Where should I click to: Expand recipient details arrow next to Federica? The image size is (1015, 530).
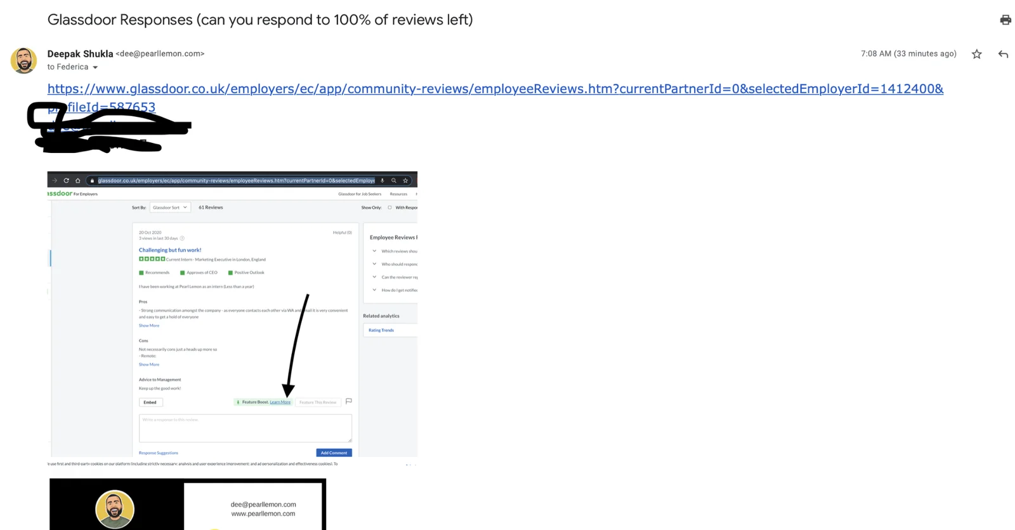(95, 67)
